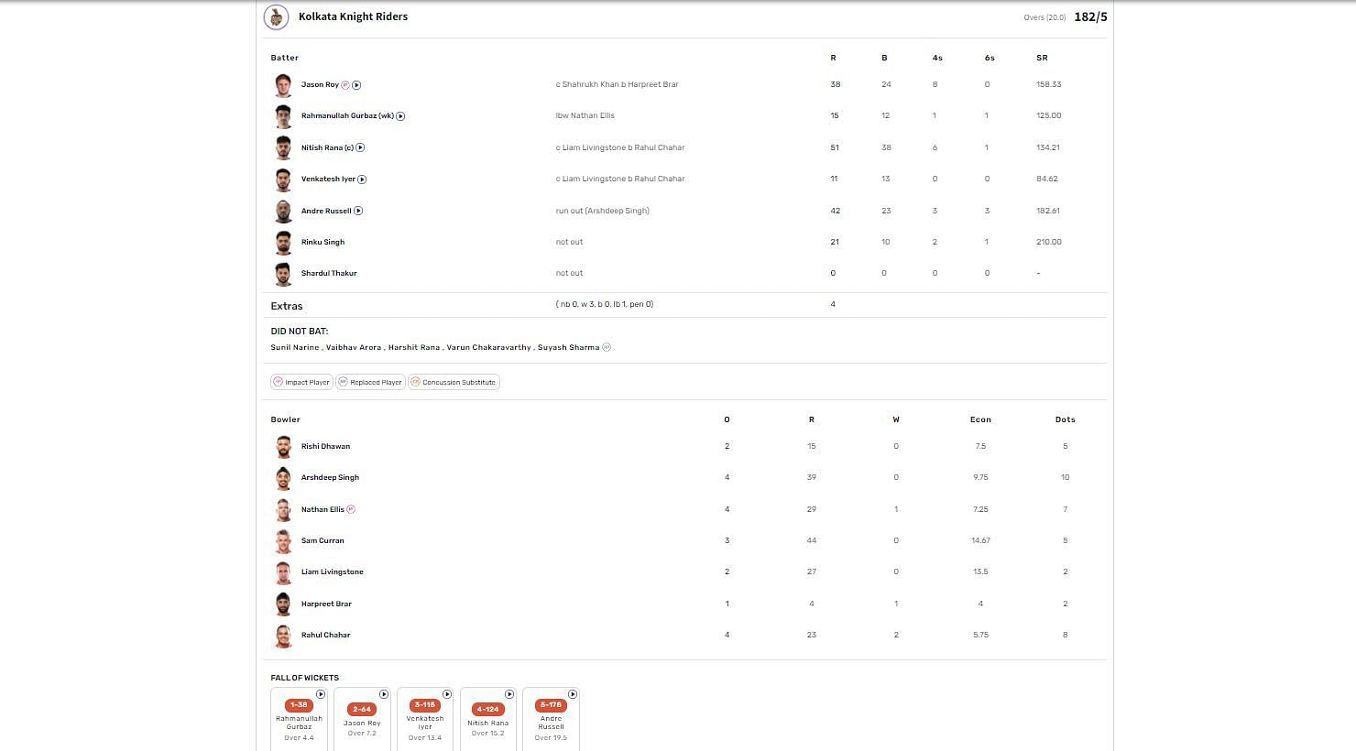1356x751 pixels.
Task: Click Rahul Chahar's bowler photo
Action: pyautogui.click(x=283, y=636)
